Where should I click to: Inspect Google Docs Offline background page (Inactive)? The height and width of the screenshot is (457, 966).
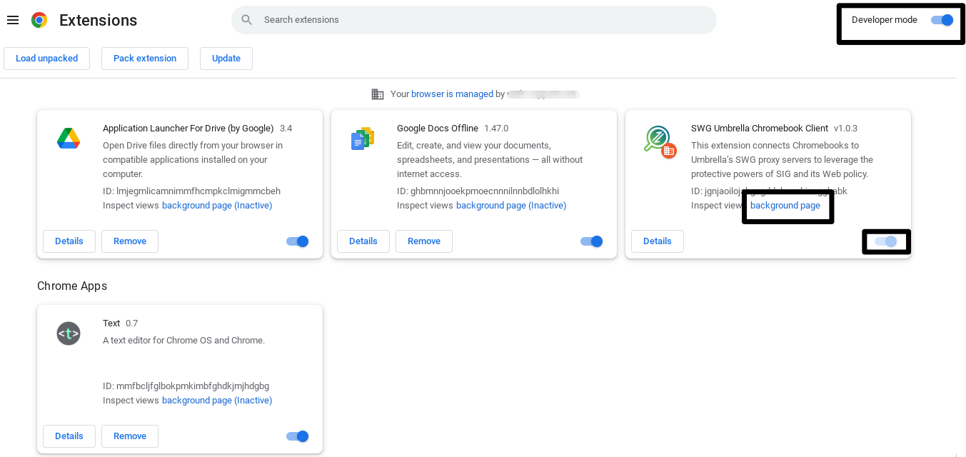pyautogui.click(x=511, y=206)
